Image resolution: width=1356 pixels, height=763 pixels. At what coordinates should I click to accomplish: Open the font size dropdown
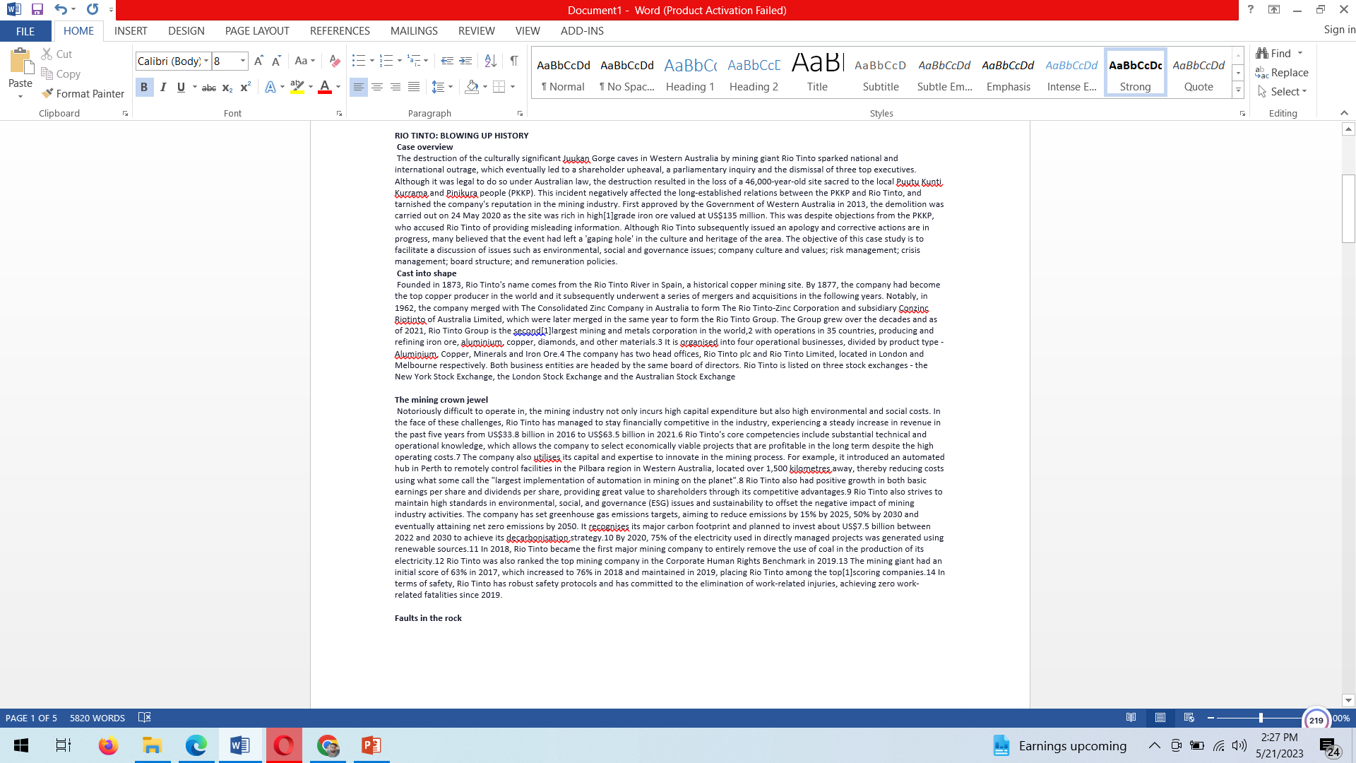pyautogui.click(x=242, y=61)
